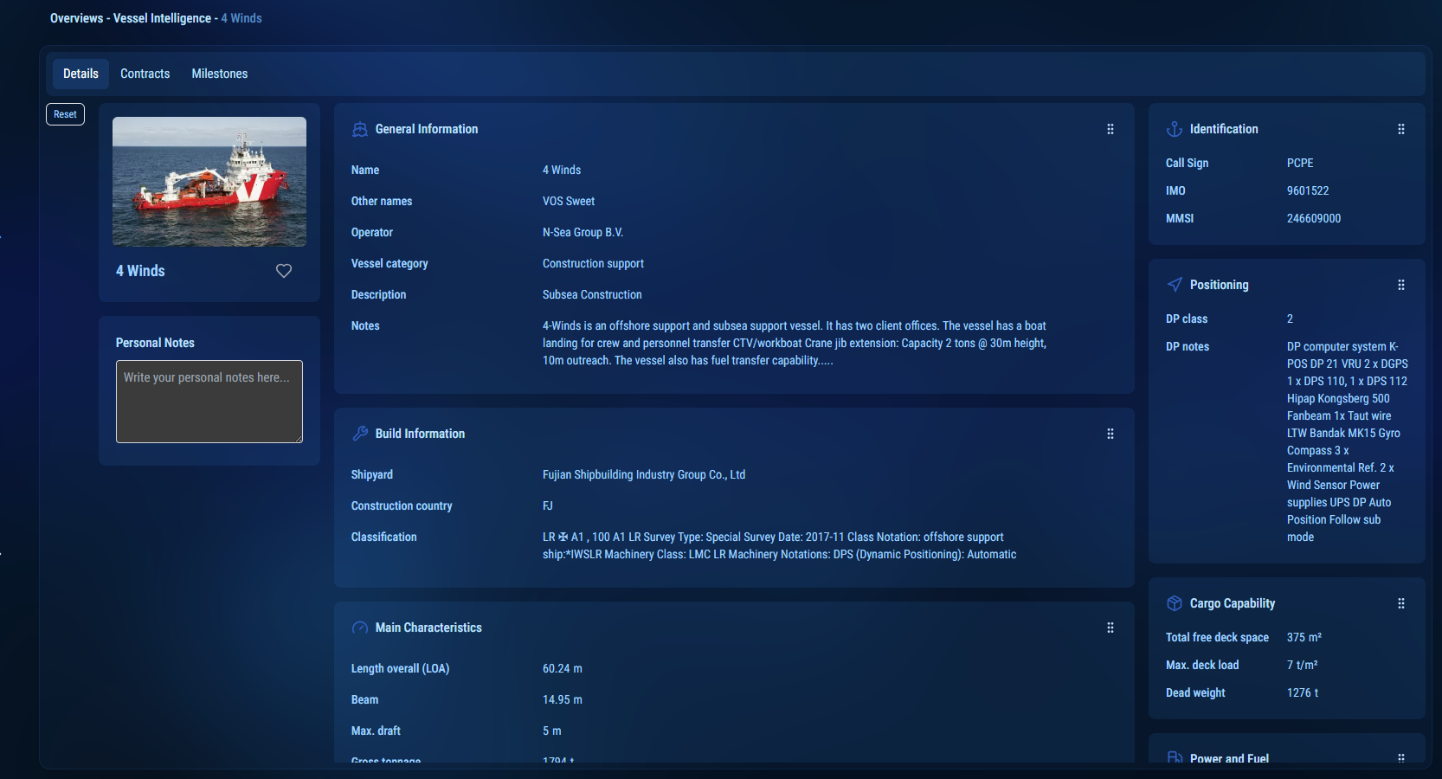
Task: Open Positioning panel three-dot menu
Action: pyautogui.click(x=1401, y=285)
